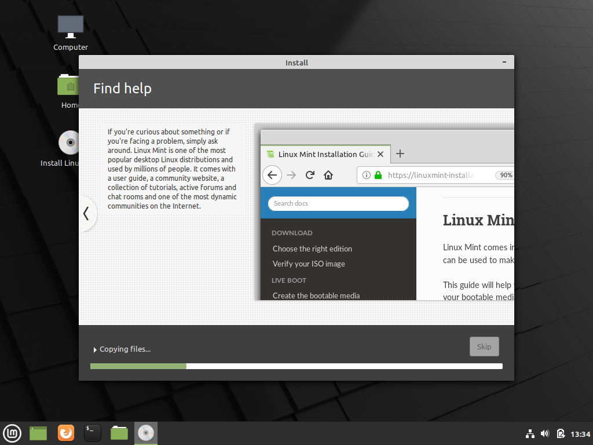Click the reload icon in the browser toolbar
This screenshot has height=445, width=593.
[310, 175]
